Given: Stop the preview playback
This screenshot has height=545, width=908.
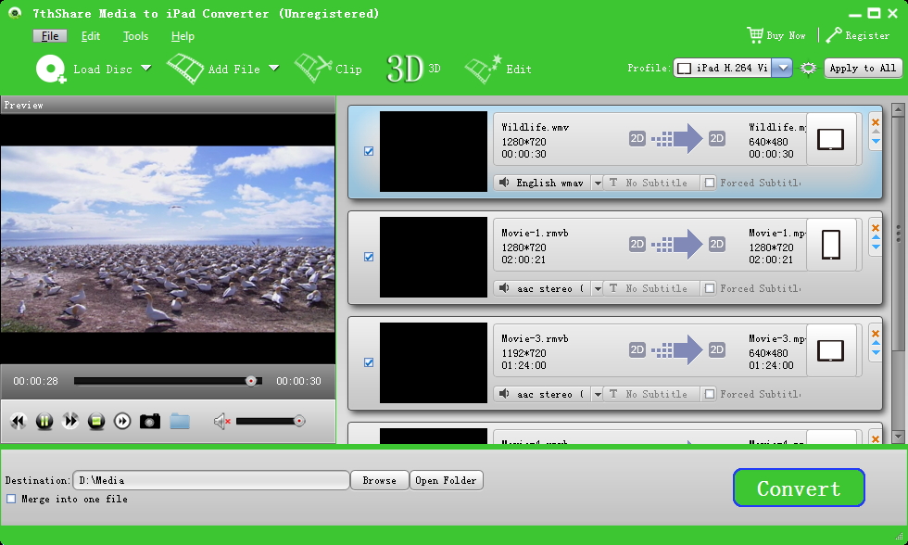Looking at the screenshot, I should coord(96,421).
